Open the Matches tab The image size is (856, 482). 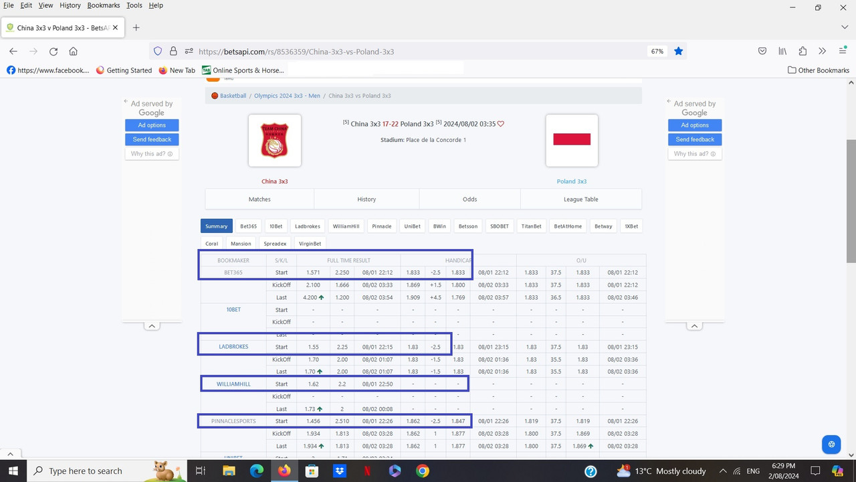click(259, 199)
